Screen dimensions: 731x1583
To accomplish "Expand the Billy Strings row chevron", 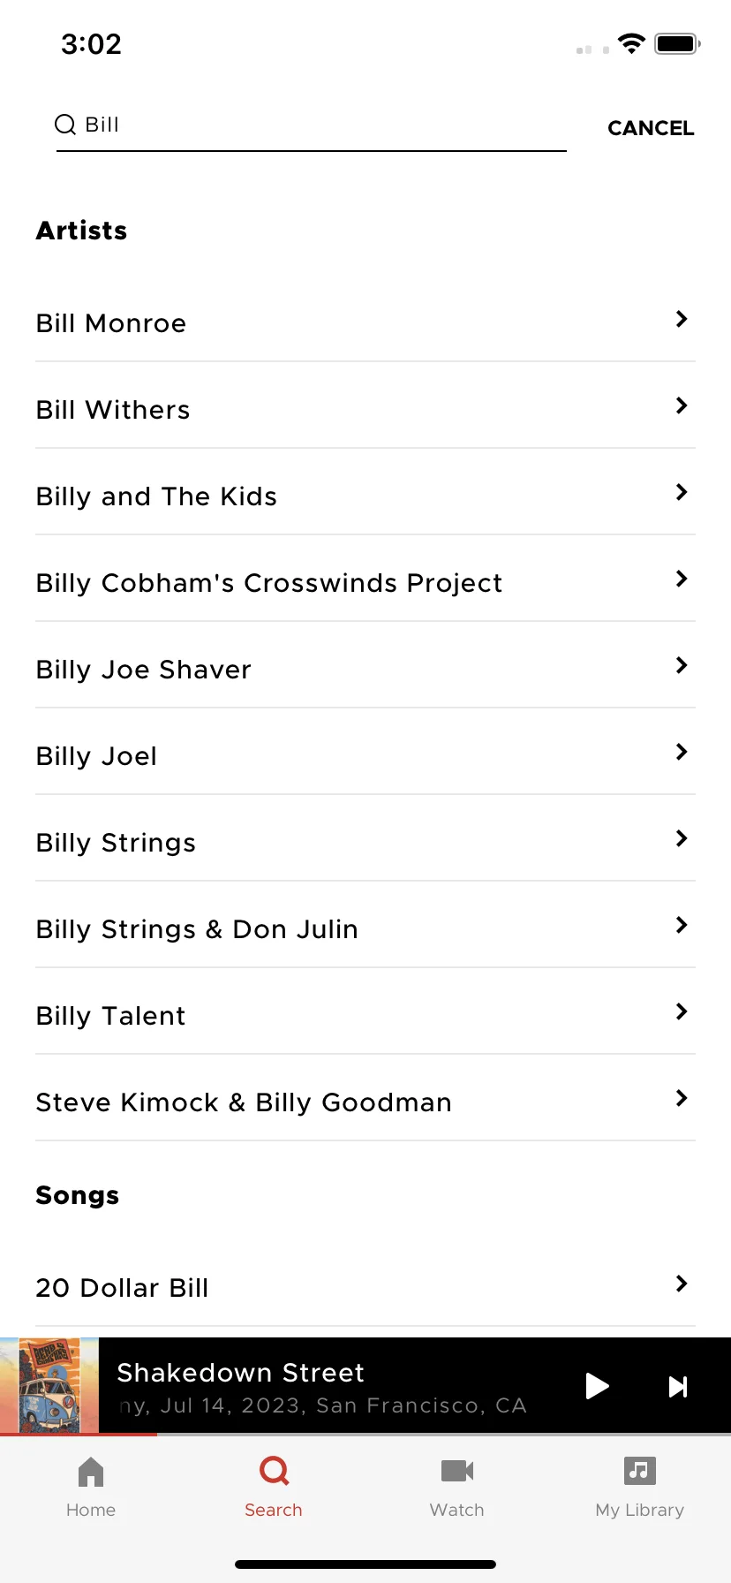I will coord(682,838).
